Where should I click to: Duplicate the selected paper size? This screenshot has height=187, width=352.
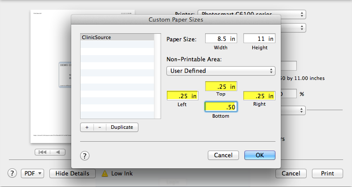pyautogui.click(x=122, y=127)
